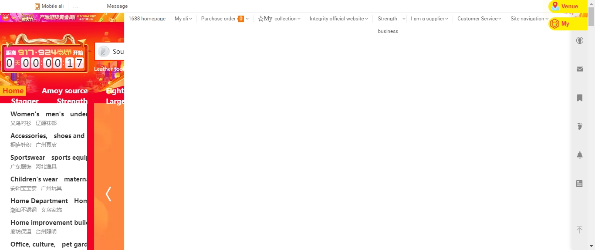
Task: Open the Sportswear category
Action: (28, 158)
